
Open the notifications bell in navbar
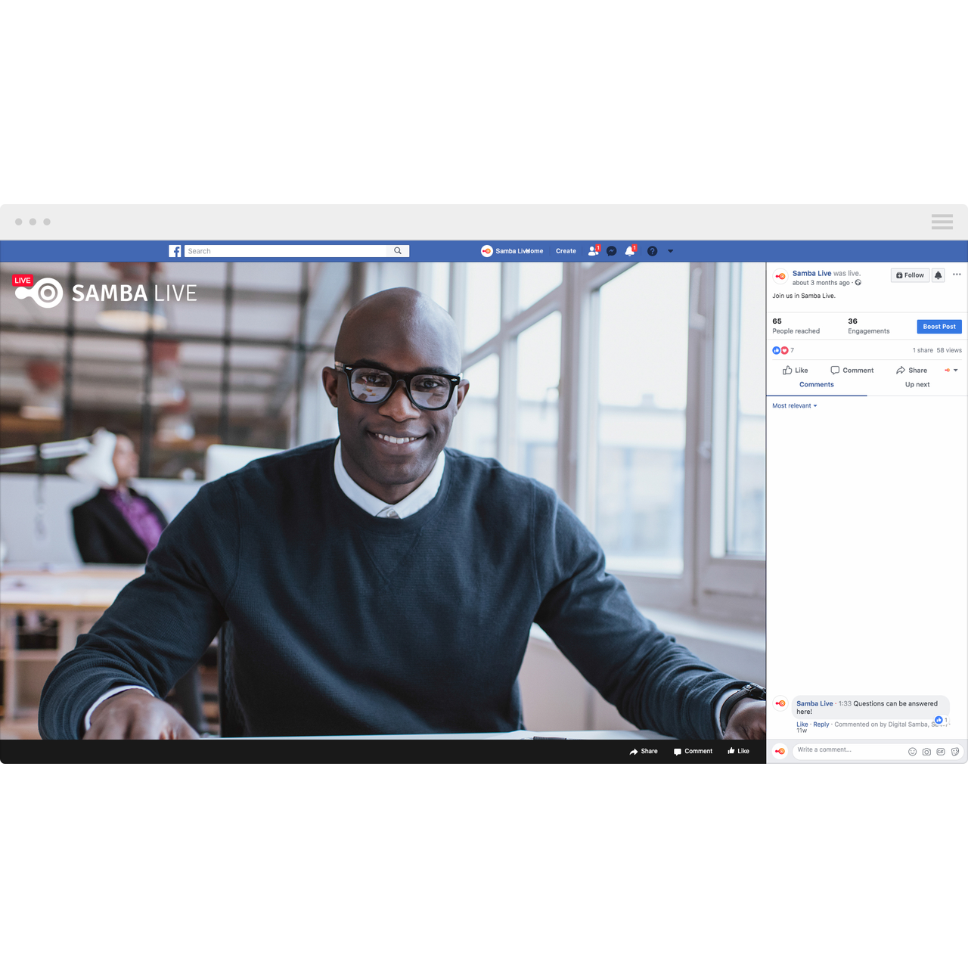629,251
